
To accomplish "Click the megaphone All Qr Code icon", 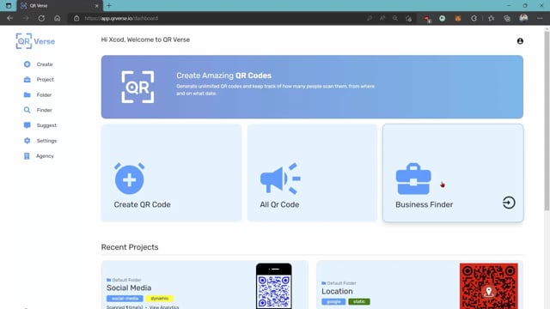I will (x=280, y=179).
